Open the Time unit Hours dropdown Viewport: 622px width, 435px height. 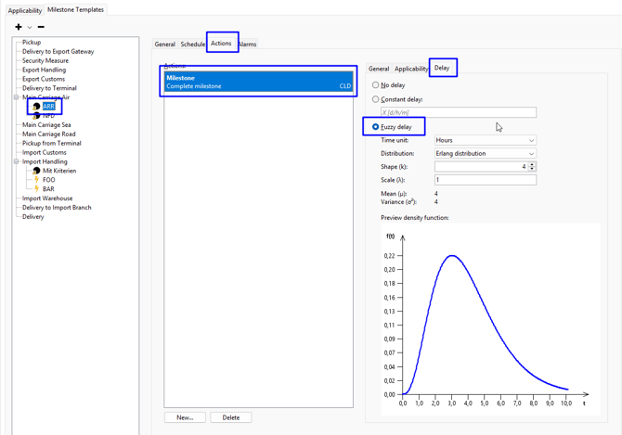click(x=486, y=140)
